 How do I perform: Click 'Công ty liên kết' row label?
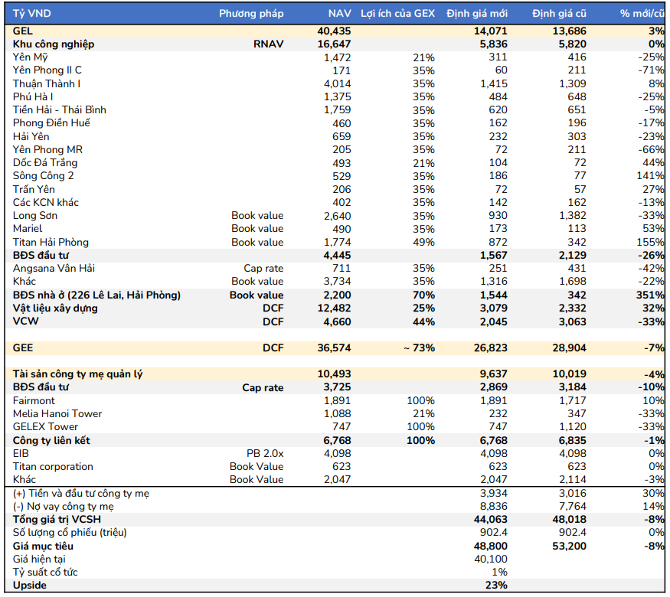51,440
